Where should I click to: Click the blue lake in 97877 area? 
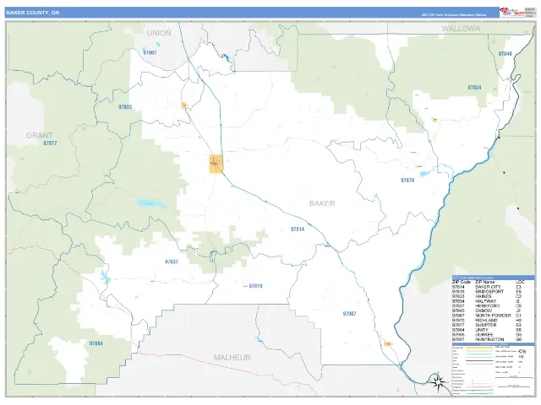[x=150, y=203]
